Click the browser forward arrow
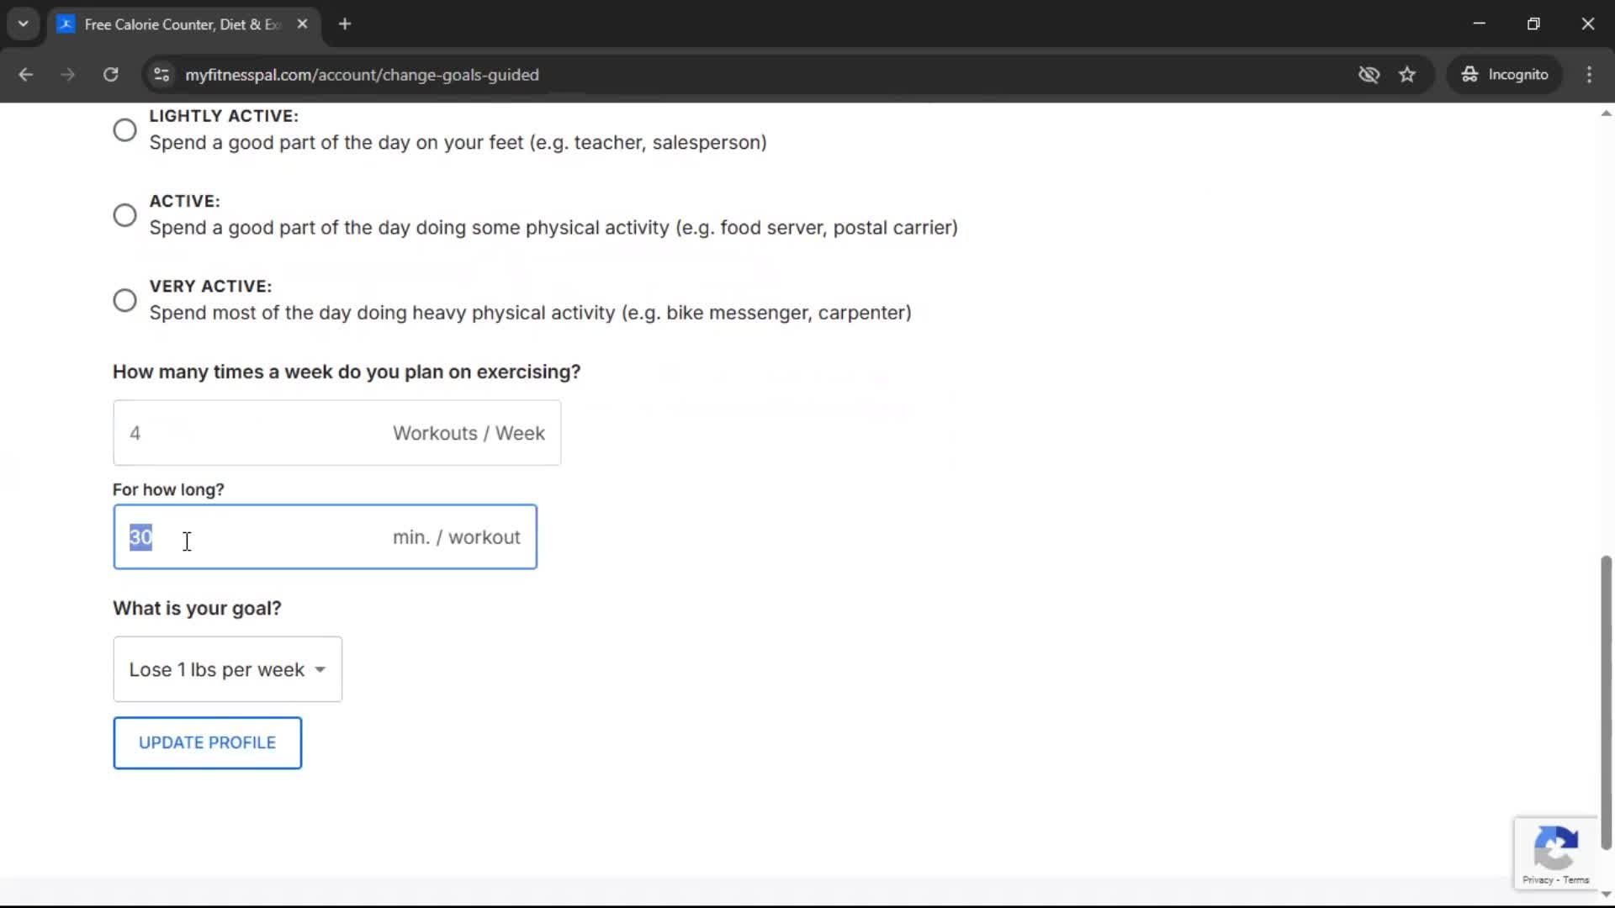This screenshot has height=908, width=1615. pos(67,75)
